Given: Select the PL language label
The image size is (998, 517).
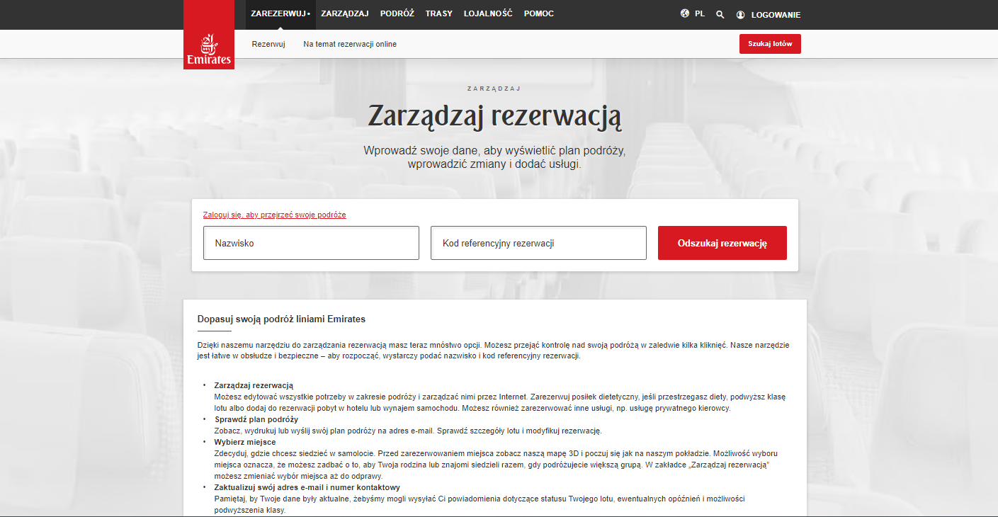Looking at the screenshot, I should pyautogui.click(x=700, y=13).
